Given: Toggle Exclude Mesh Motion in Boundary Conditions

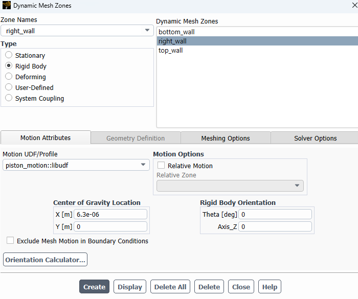Looking at the screenshot, I should click(x=10, y=241).
